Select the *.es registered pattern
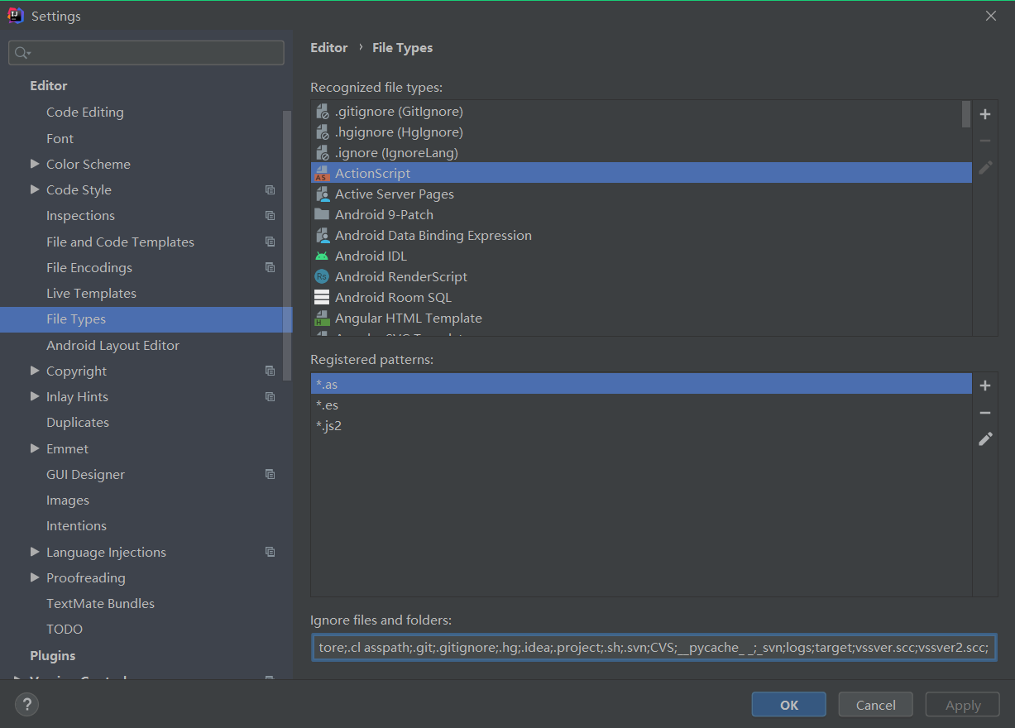The width and height of the screenshot is (1015, 728). 641,405
